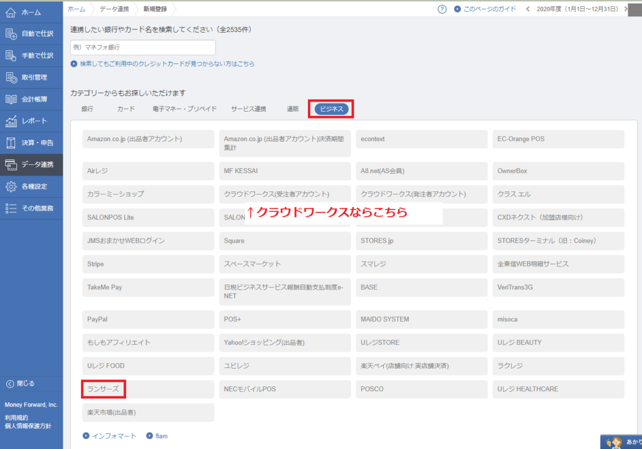This screenshot has width=642, height=449.
Task: Click the データ連携 breadcrumb link
Action: pyautogui.click(x=114, y=9)
